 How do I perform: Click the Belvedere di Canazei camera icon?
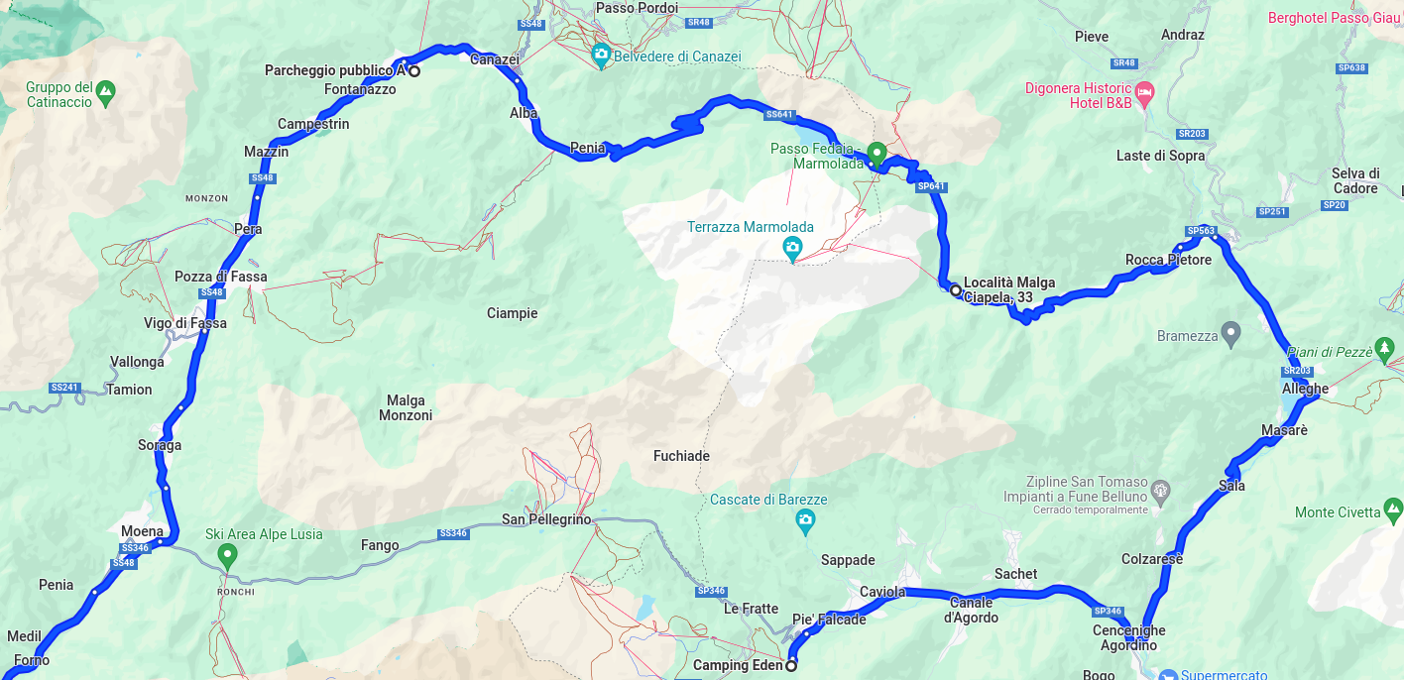[x=601, y=56]
